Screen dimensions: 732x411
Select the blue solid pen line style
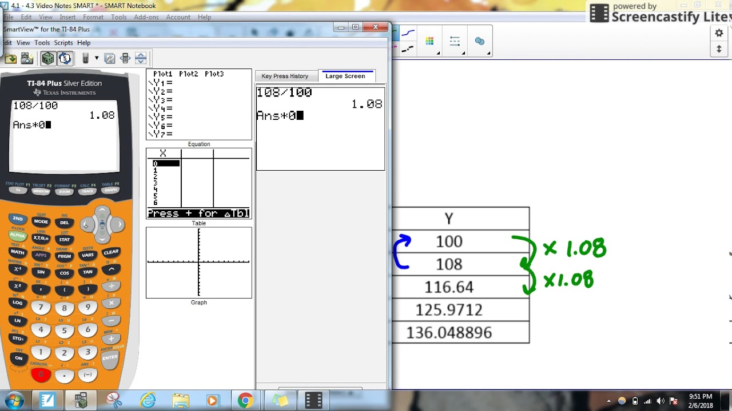[408, 34]
